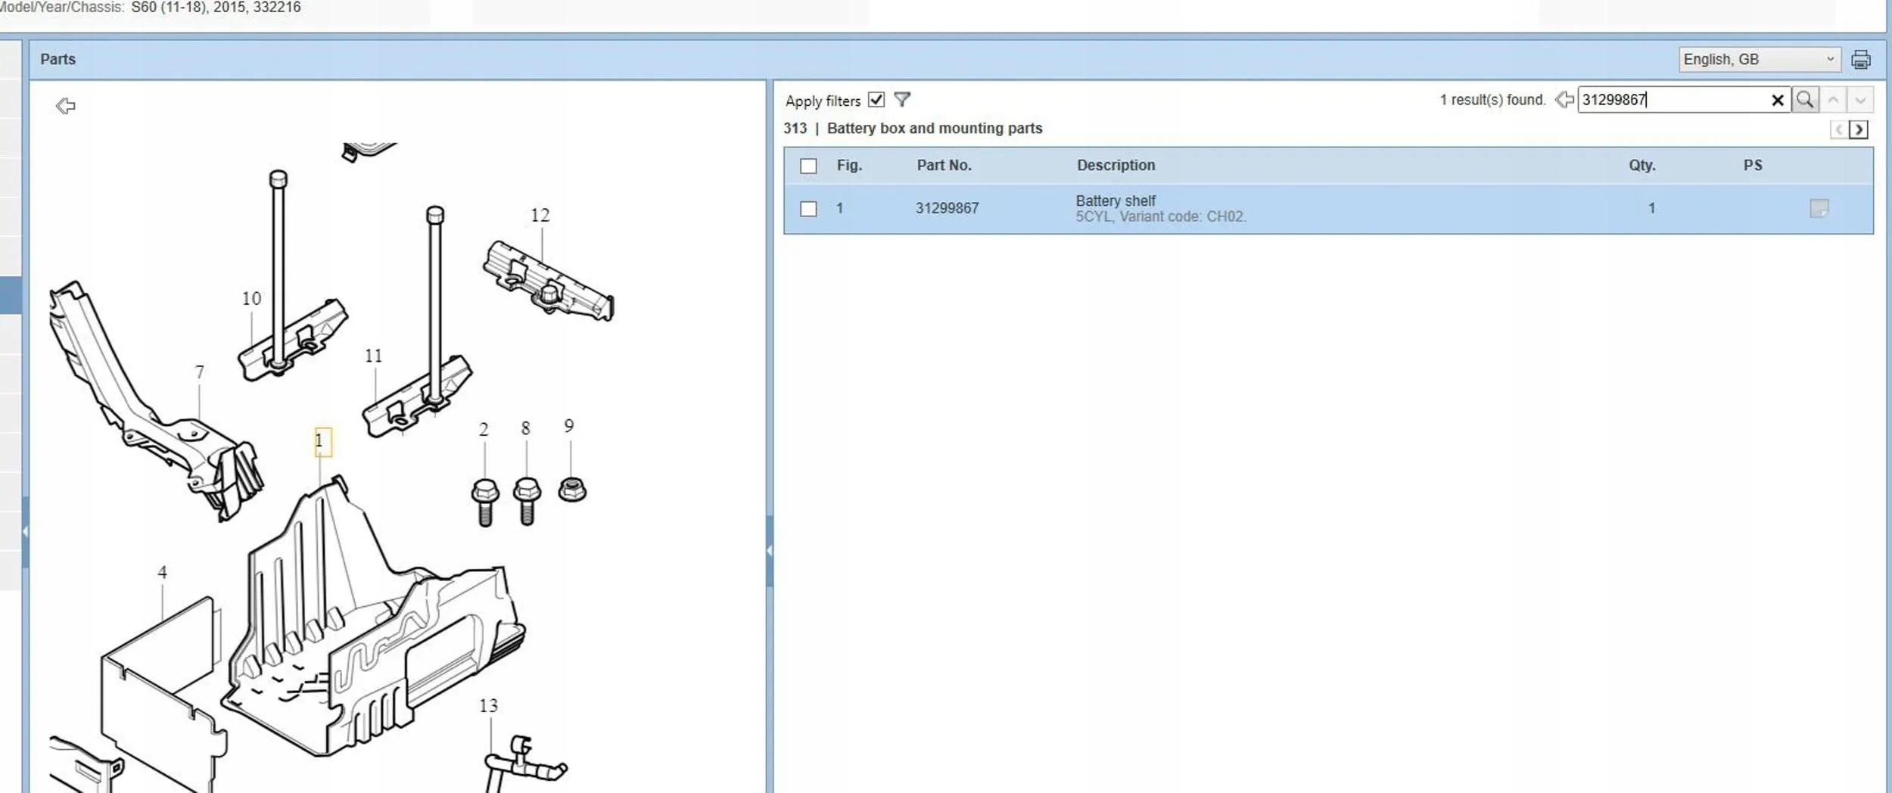Click the back arrow above the parts diagram
The width and height of the screenshot is (1892, 793).
tap(66, 106)
